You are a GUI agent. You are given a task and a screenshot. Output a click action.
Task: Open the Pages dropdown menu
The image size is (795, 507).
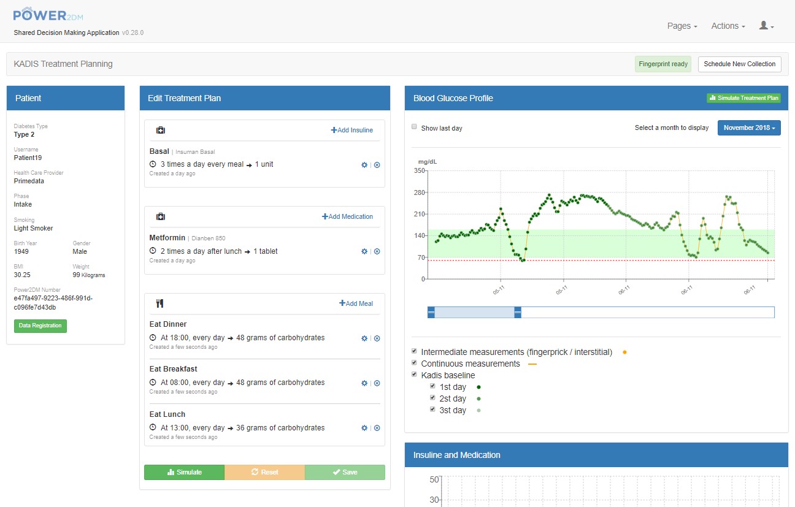682,26
